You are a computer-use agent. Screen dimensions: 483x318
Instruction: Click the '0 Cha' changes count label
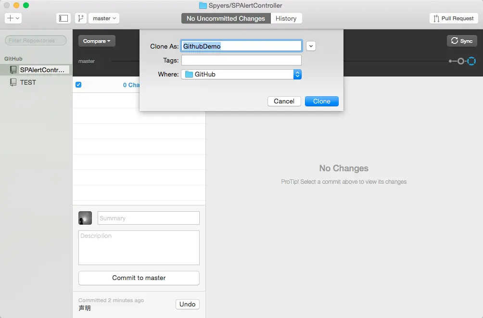[131, 85]
